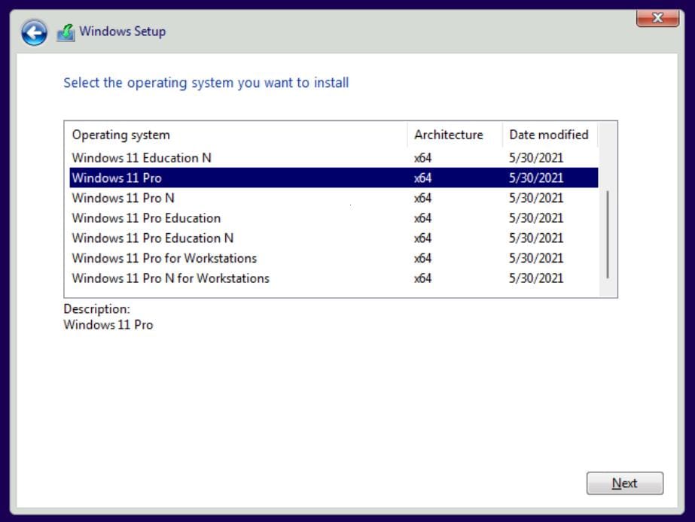Close the Windows Setup dialog
The height and width of the screenshot is (522, 695).
coord(657,18)
